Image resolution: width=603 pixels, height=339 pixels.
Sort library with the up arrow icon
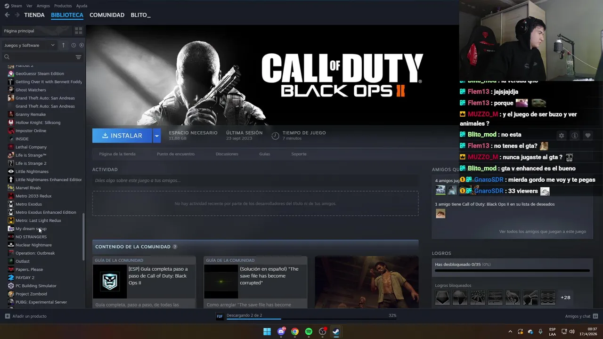pyautogui.click(x=64, y=45)
